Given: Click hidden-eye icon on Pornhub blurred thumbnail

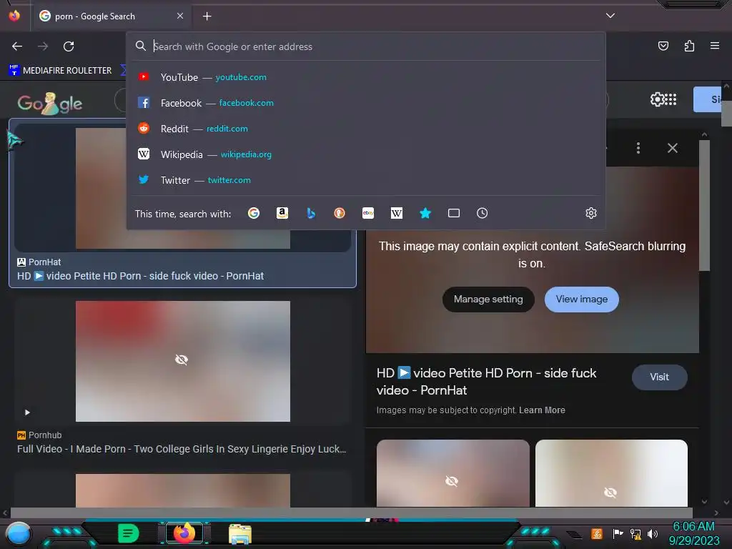Looking at the screenshot, I should (x=182, y=360).
